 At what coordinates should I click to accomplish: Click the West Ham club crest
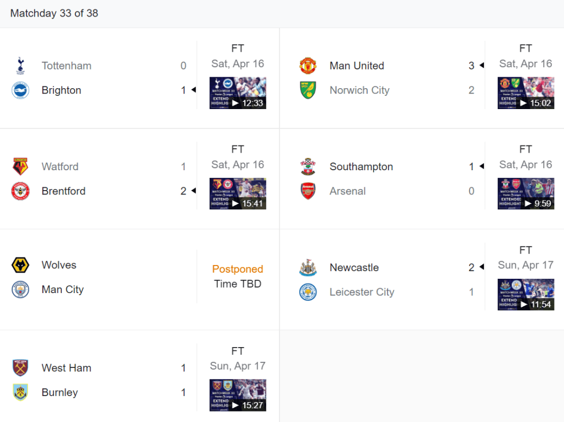(20, 368)
